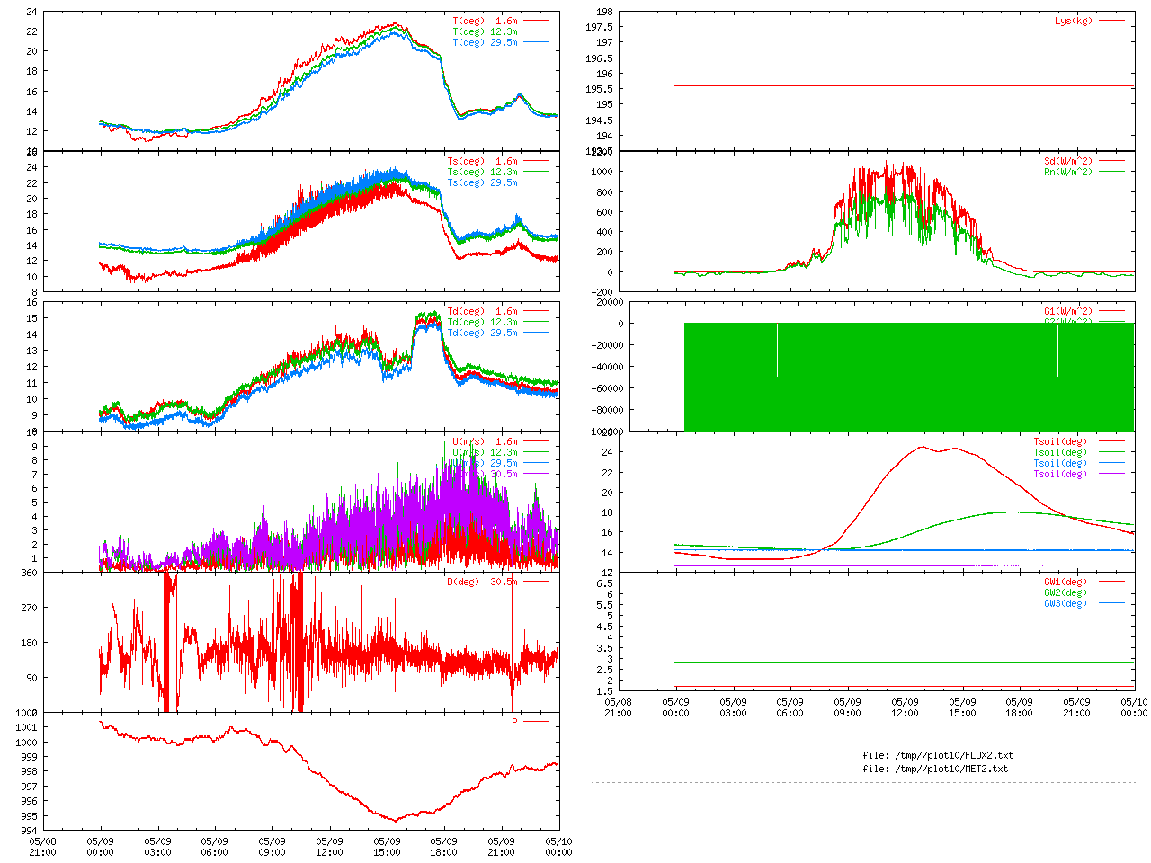This screenshot has width=1151, height=863.
Task: Click the red 'Tsoil(deg)' legend entry
Action: pyautogui.click(x=1078, y=442)
